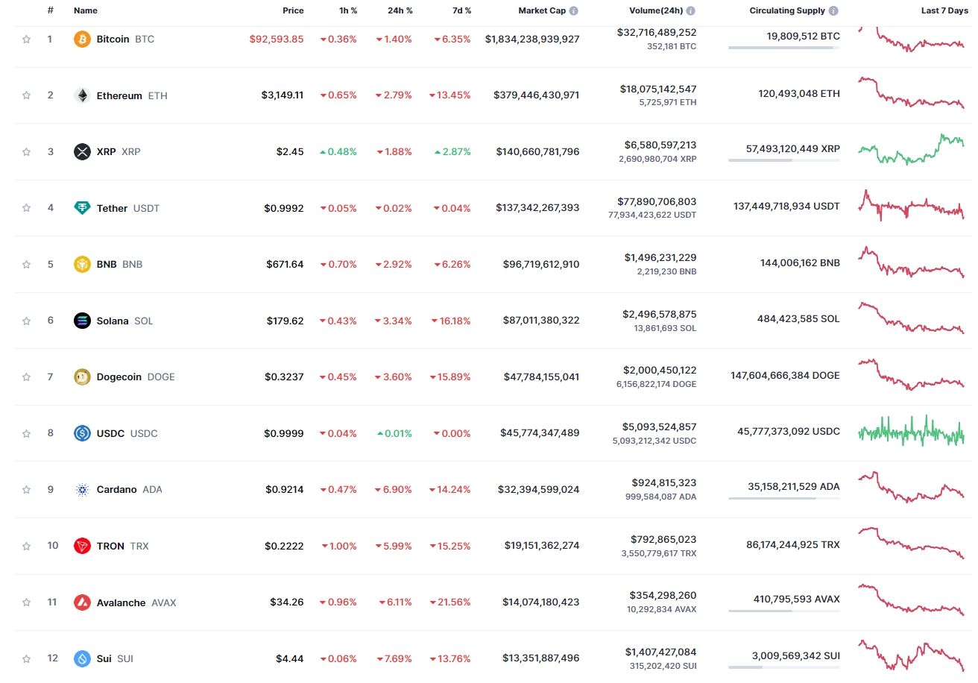Viewport: 978px width, 683px height.
Task: Click the TRON logo icon
Action: [x=82, y=546]
